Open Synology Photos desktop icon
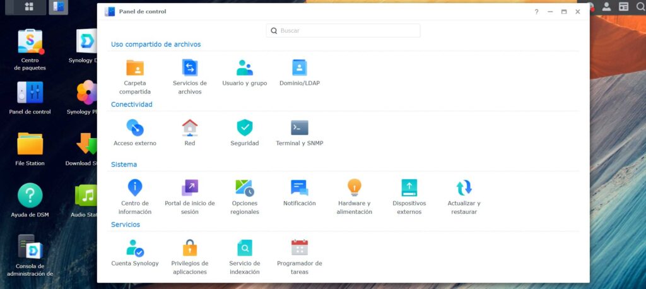The width and height of the screenshot is (646, 289). pyautogui.click(x=86, y=98)
